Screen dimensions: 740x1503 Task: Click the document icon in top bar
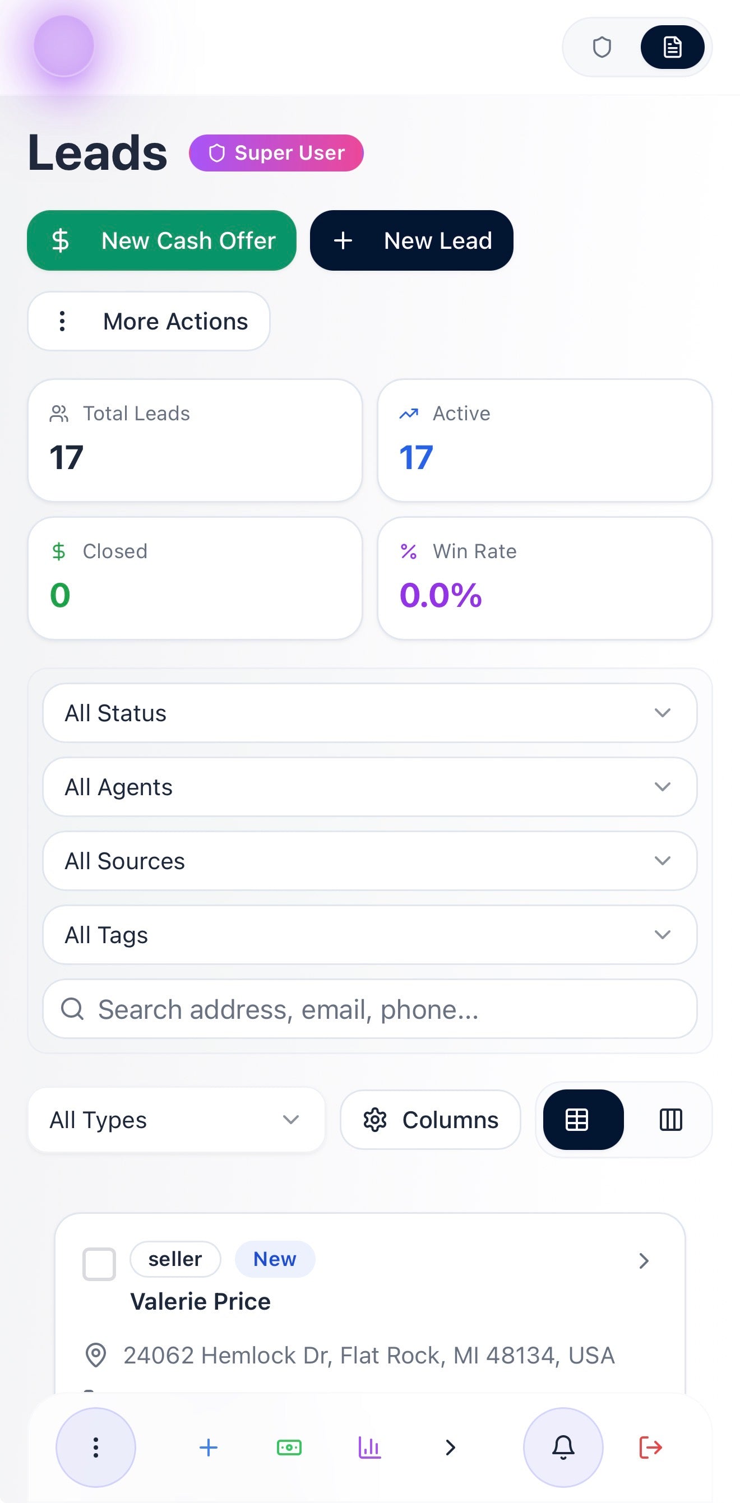click(x=672, y=47)
